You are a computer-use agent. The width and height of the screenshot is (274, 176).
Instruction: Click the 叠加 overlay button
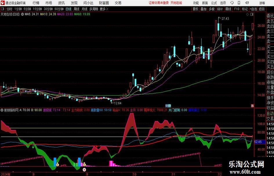[204, 9]
